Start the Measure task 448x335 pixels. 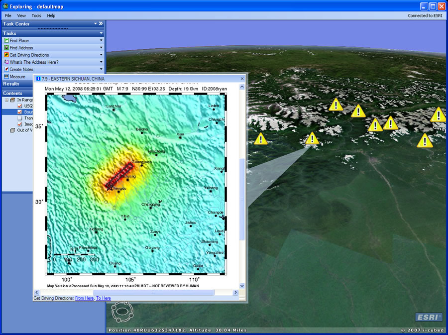pos(18,77)
